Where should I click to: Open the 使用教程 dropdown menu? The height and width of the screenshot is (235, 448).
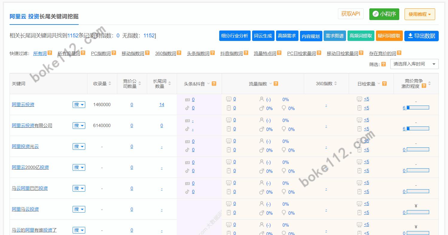[x=420, y=14]
